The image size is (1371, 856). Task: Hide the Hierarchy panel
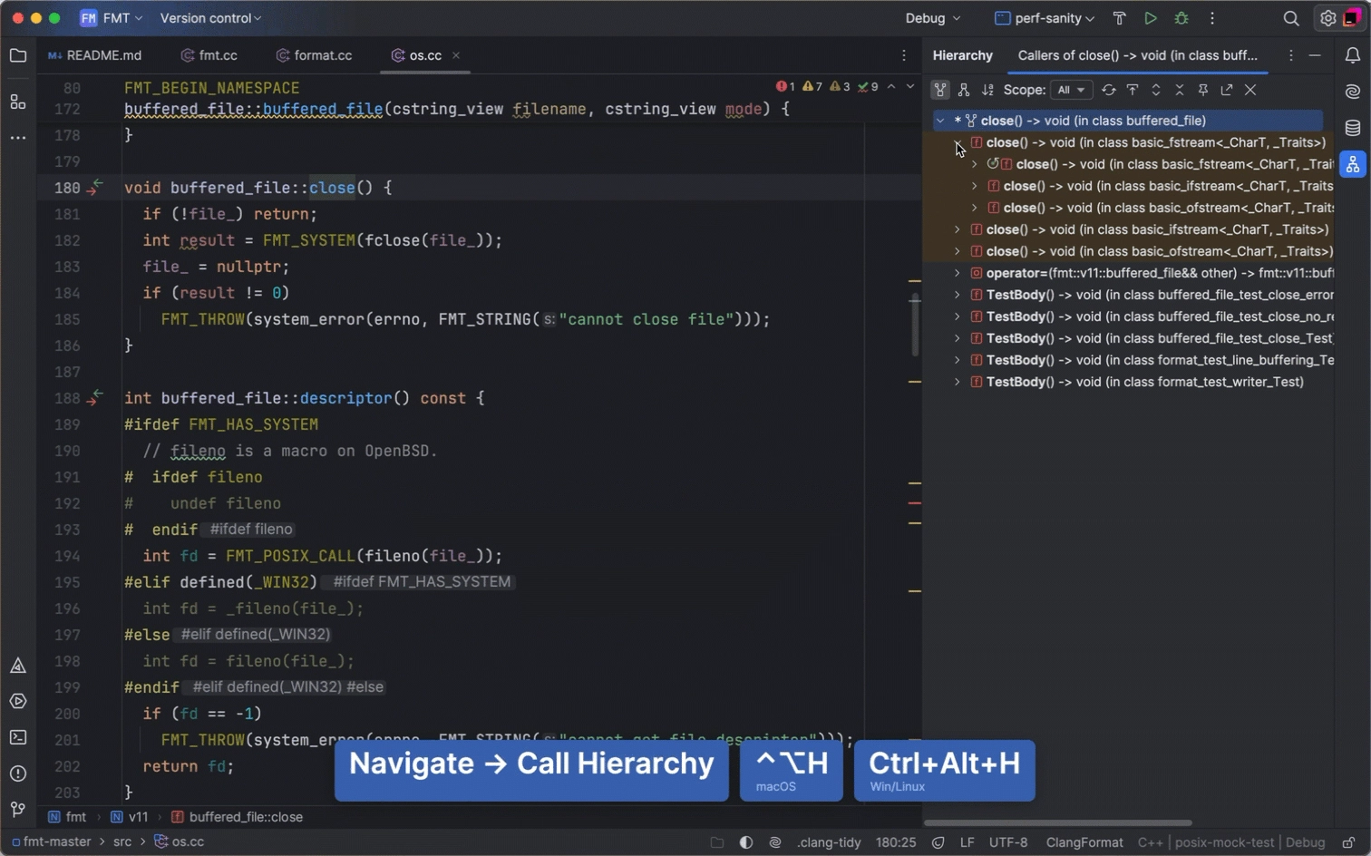pos(1315,55)
